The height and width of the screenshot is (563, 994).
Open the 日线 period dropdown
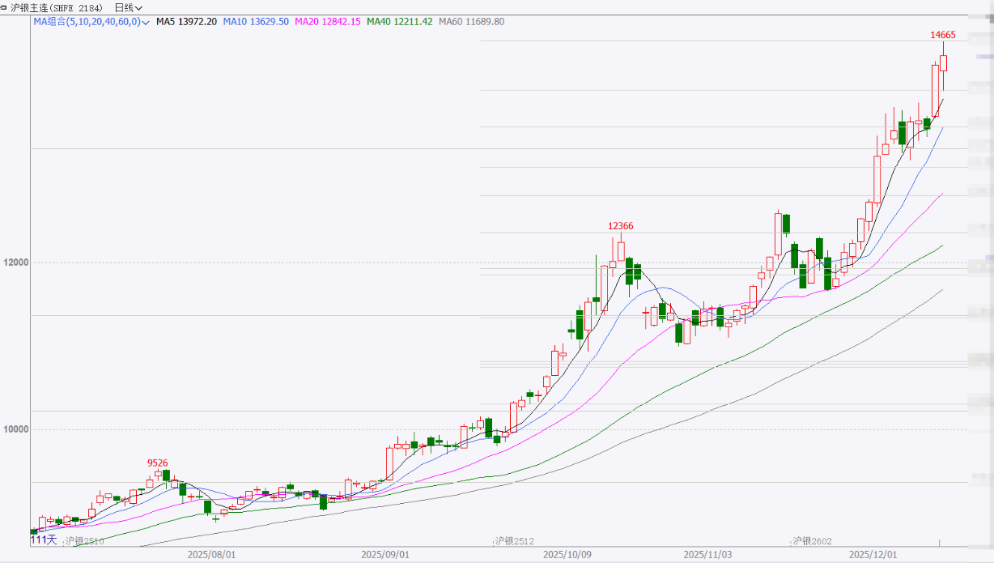[128, 7]
